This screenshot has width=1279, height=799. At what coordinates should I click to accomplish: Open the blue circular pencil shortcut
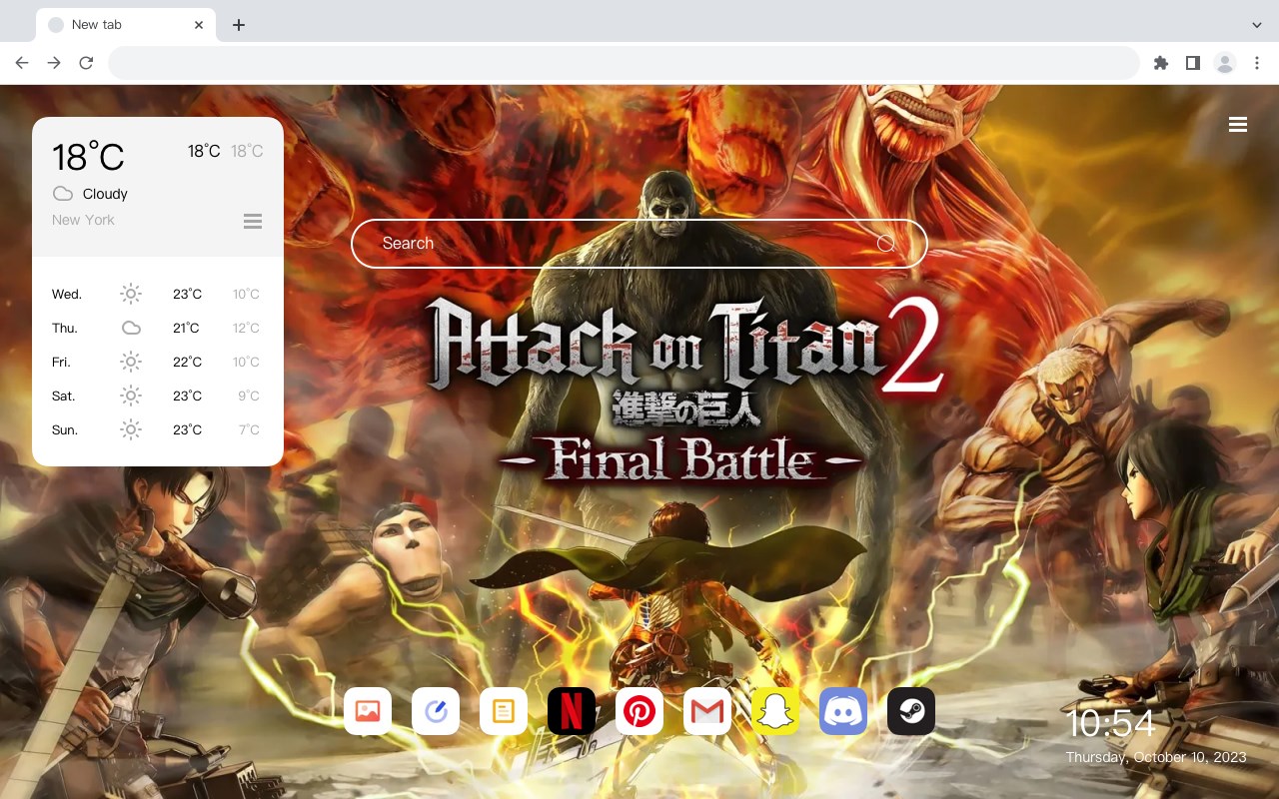click(436, 711)
